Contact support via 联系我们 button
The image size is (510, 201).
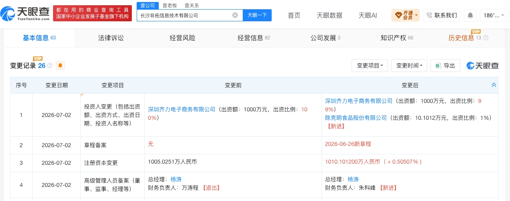[x=442, y=15]
